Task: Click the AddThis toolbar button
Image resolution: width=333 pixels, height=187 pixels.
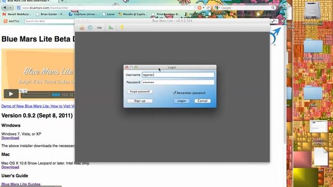Action: tap(11, 21)
